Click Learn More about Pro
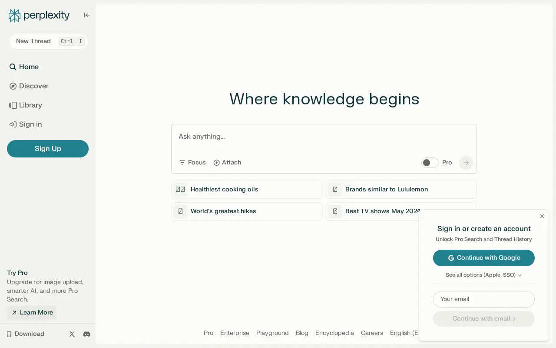This screenshot has width=556, height=348. (32, 313)
